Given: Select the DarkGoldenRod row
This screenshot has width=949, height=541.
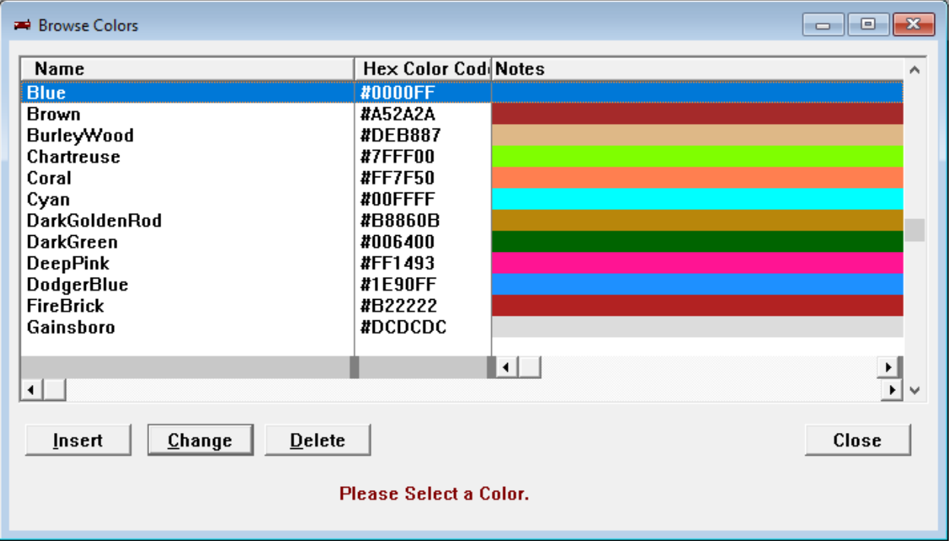Looking at the screenshot, I should coord(462,221).
